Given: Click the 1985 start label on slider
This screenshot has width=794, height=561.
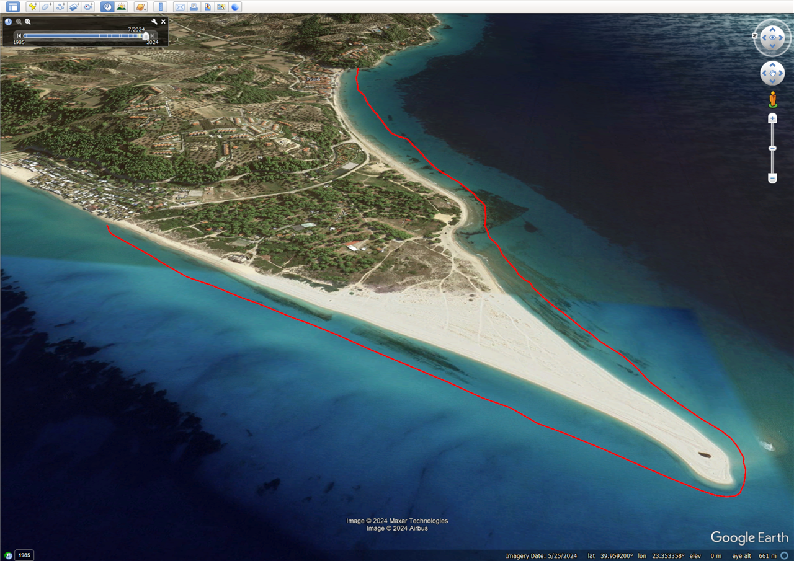Looking at the screenshot, I should (x=19, y=42).
